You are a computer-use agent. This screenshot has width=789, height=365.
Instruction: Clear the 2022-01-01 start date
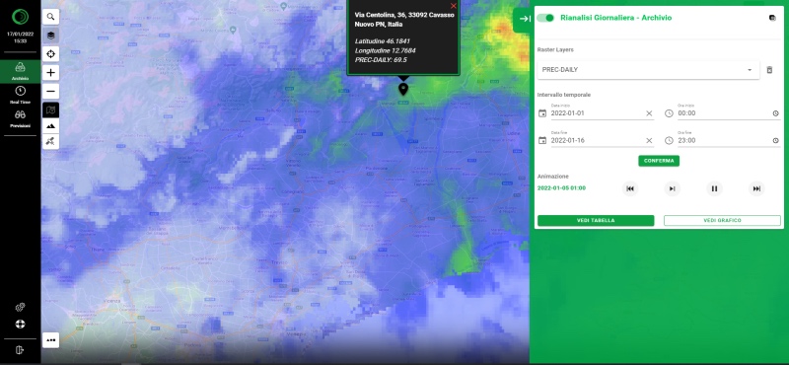649,113
